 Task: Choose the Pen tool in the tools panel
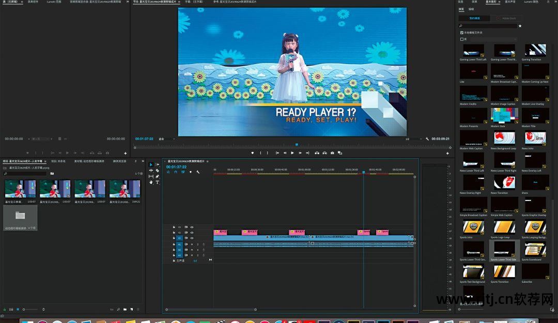point(157,176)
